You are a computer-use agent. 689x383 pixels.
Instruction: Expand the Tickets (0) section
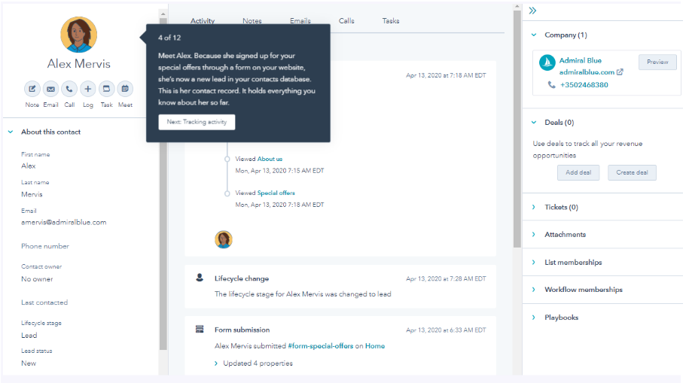pyautogui.click(x=534, y=207)
